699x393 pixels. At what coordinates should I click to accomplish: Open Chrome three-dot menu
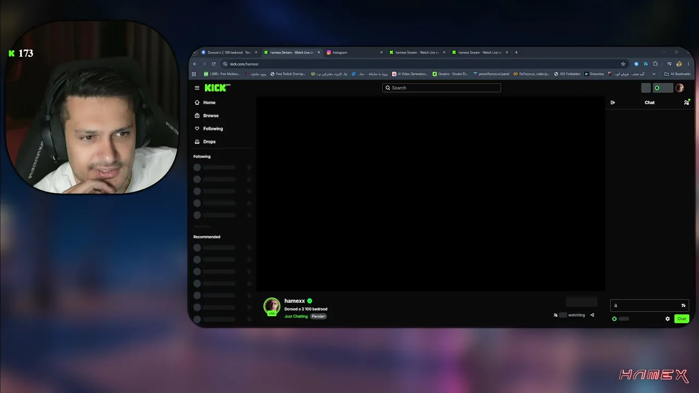(x=689, y=64)
